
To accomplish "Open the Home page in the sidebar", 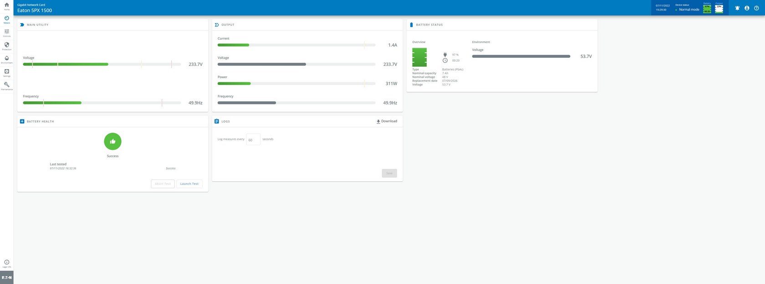I will click(7, 6).
